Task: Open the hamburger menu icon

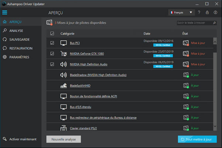Action: pyautogui.click(x=5, y=13)
